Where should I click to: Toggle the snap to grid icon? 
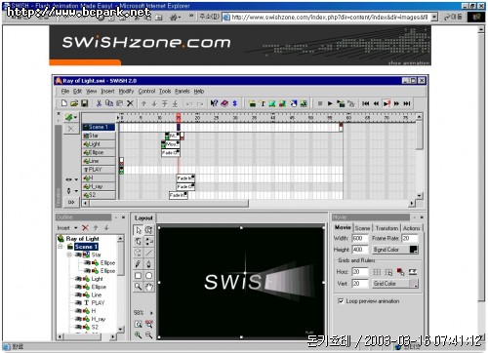pyautogui.click(x=388, y=272)
